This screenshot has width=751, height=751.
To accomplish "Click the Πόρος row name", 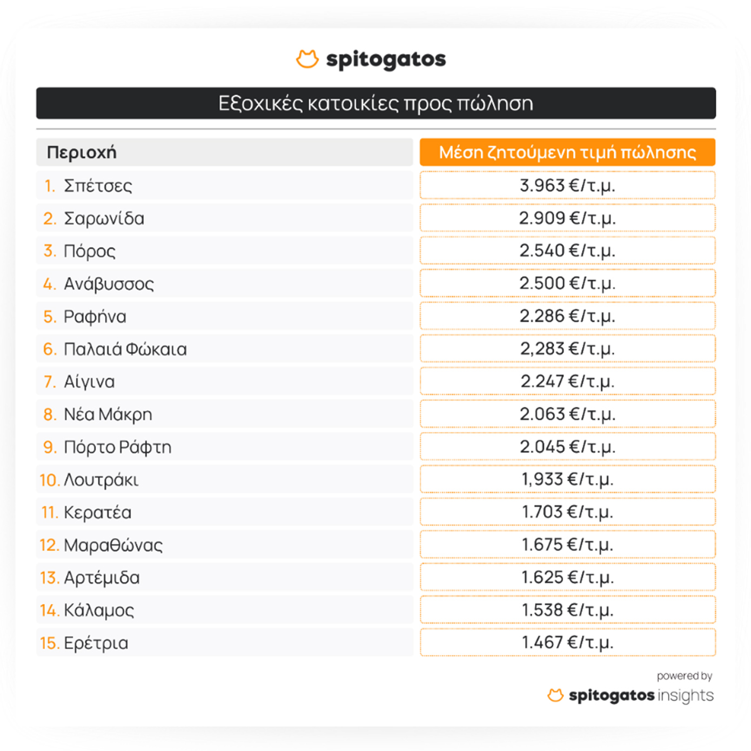I will tap(90, 251).
